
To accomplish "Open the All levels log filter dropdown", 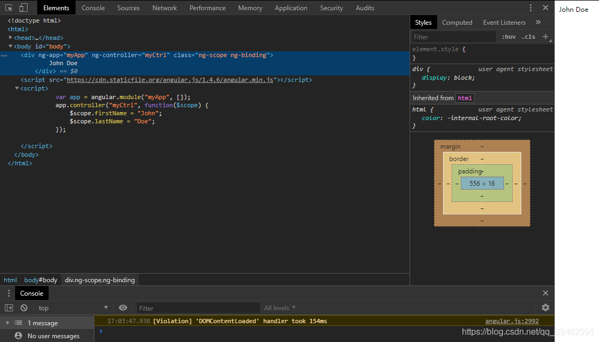I will tap(280, 308).
